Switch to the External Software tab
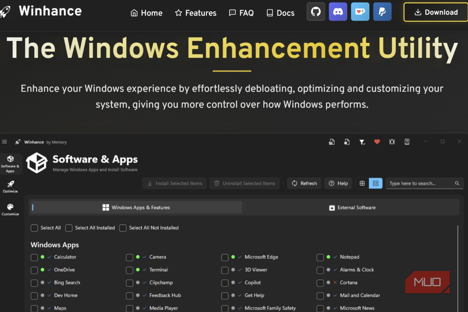Screen dimensions: 468x312 tap(352, 207)
